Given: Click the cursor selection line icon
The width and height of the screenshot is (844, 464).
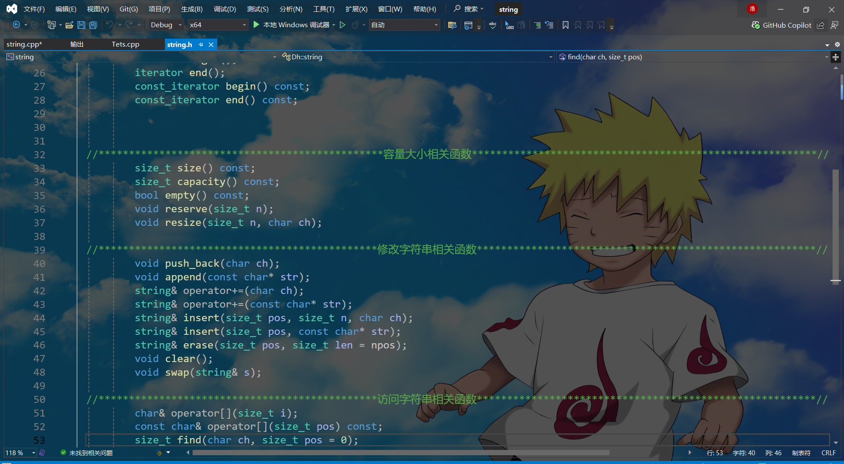Looking at the screenshot, I should tap(509, 25).
